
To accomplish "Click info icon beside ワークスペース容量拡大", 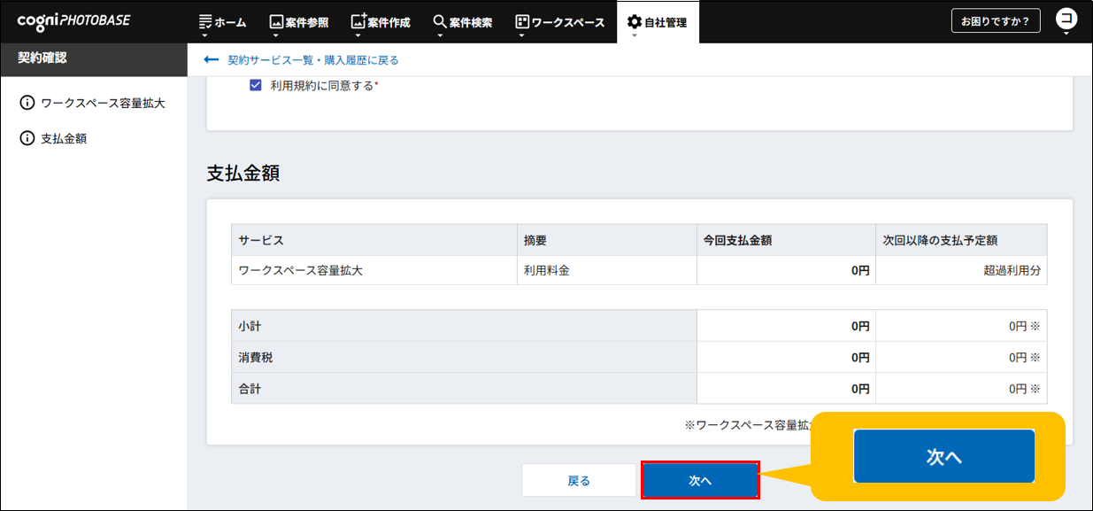I will pyautogui.click(x=27, y=103).
